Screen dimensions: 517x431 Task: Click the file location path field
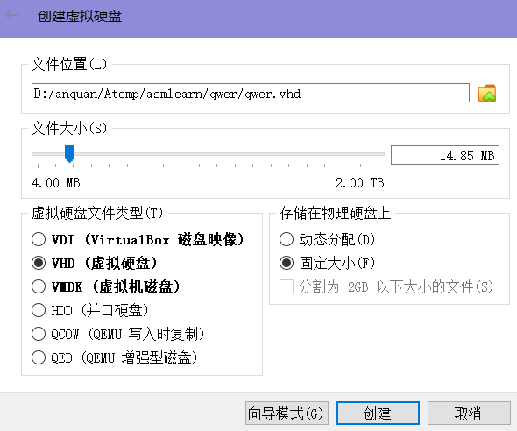[251, 93]
